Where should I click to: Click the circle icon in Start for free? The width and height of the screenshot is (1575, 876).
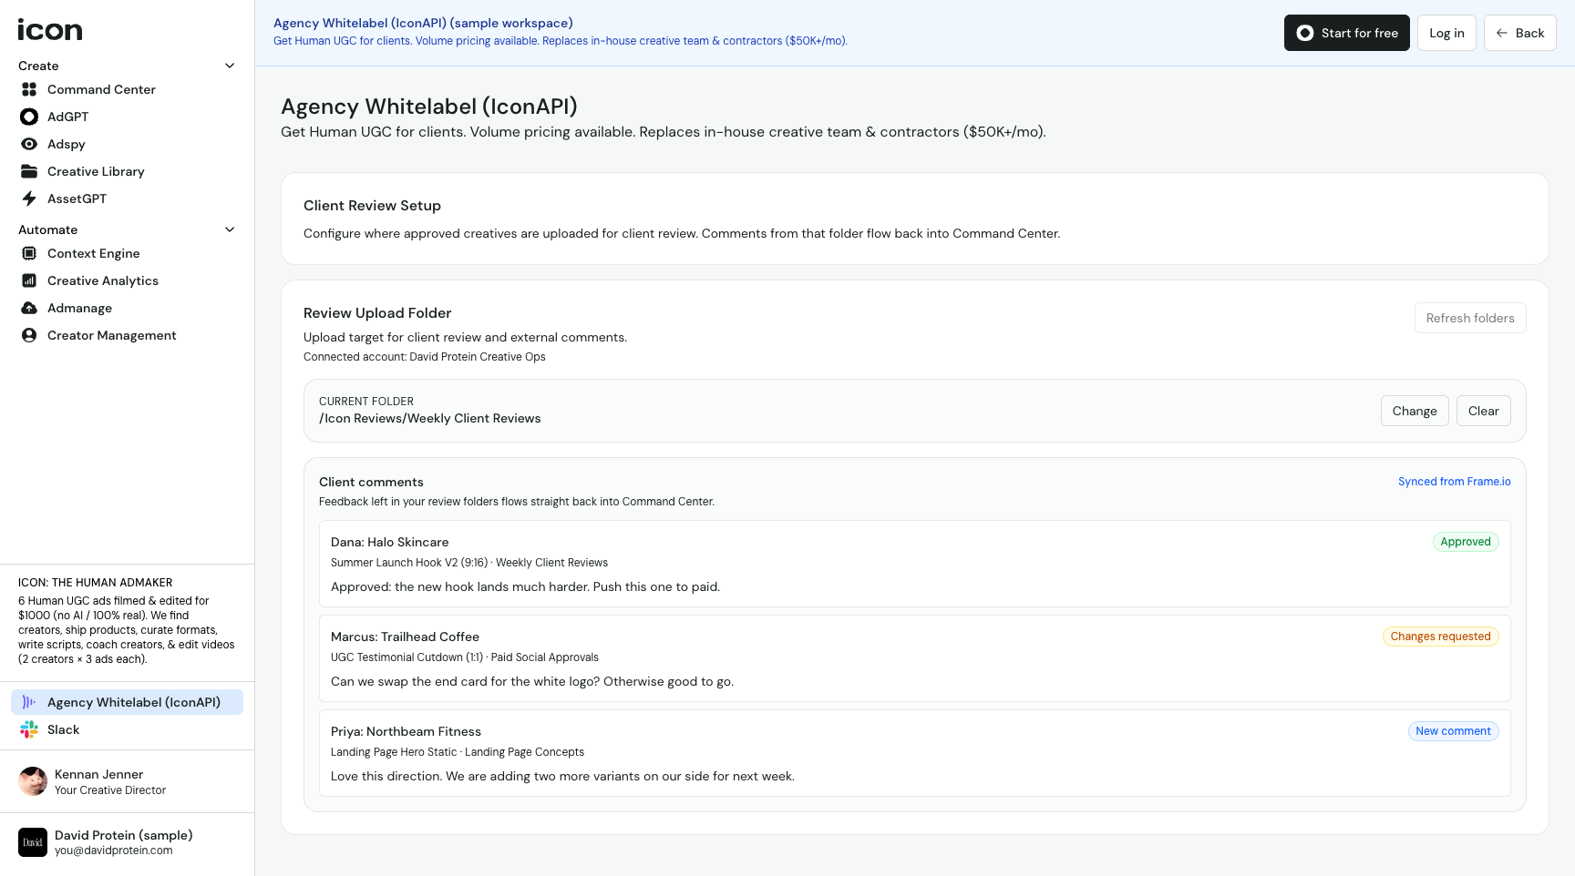pyautogui.click(x=1305, y=33)
